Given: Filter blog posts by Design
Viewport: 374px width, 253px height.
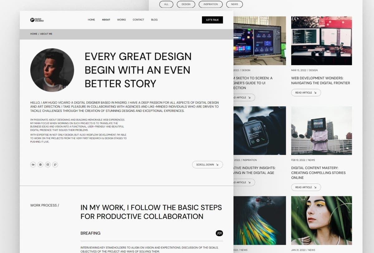Looking at the screenshot, I should click(186, 4).
